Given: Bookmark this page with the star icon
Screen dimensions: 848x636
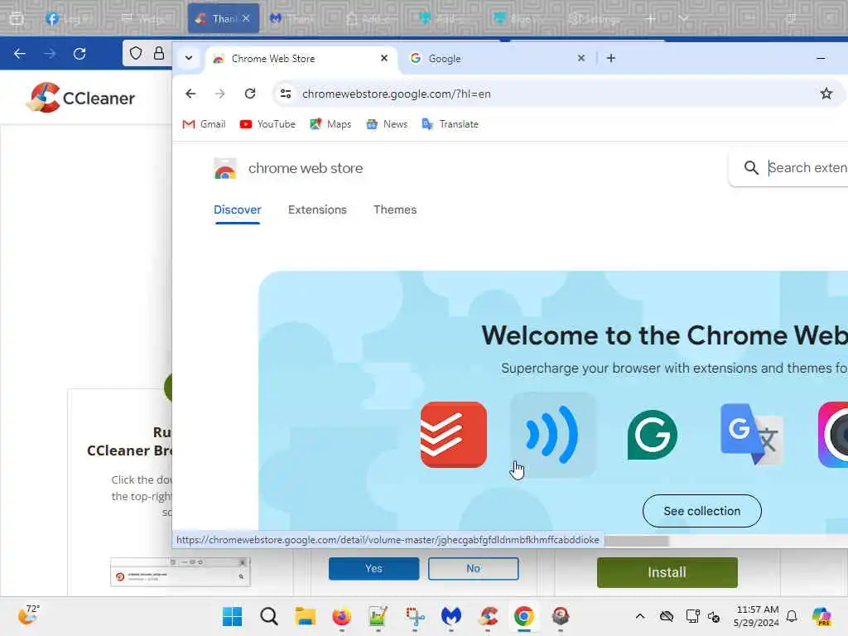Looking at the screenshot, I should click(x=826, y=94).
